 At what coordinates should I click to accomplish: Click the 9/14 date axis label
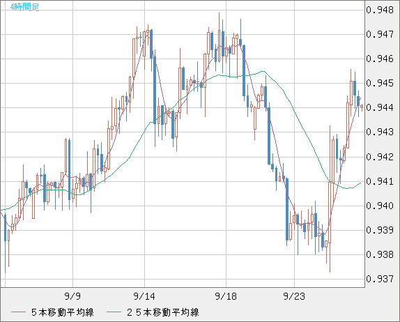(x=144, y=296)
